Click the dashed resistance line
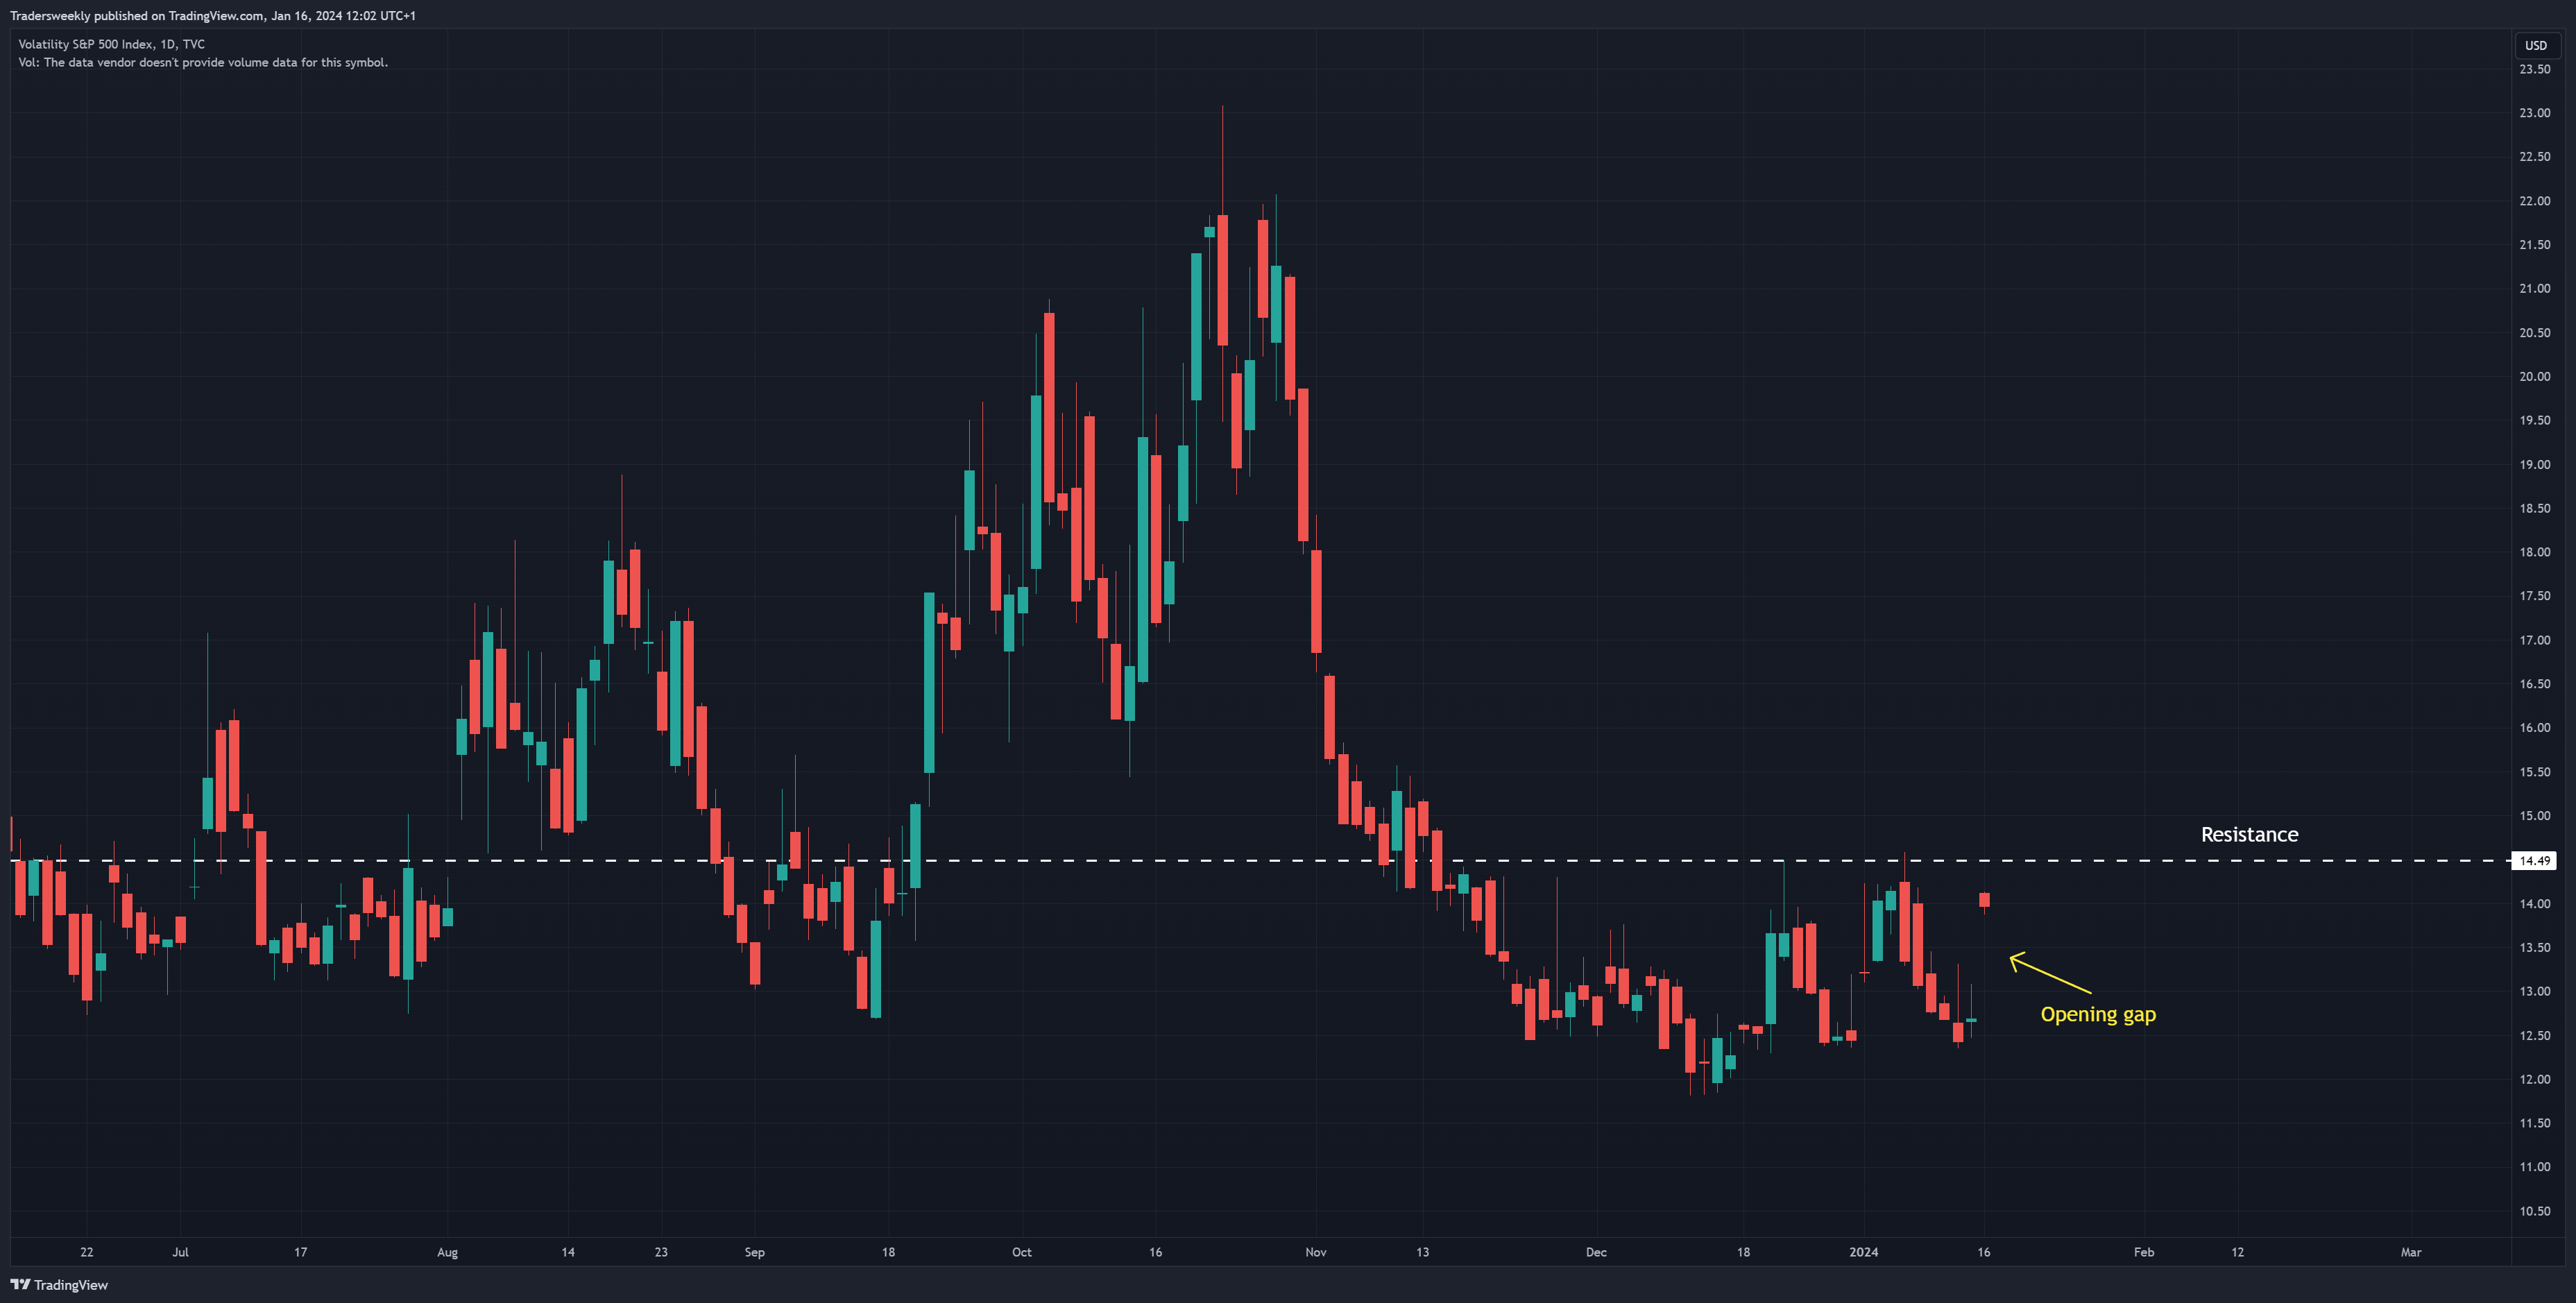The width and height of the screenshot is (2576, 1303). [x=1260, y=860]
